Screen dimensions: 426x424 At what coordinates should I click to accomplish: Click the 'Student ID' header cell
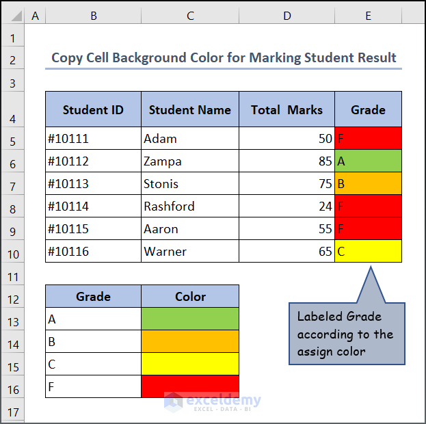point(93,109)
